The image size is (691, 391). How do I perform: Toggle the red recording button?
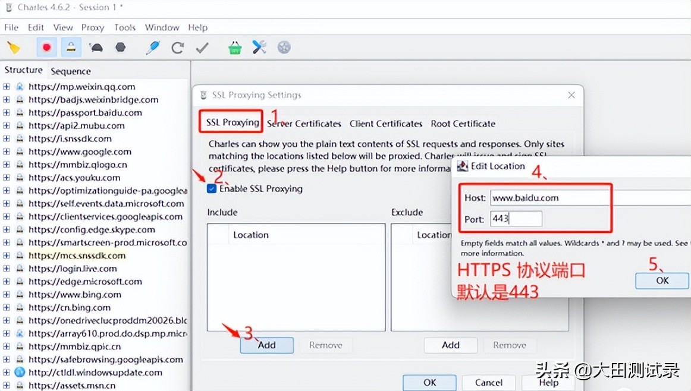tap(46, 47)
